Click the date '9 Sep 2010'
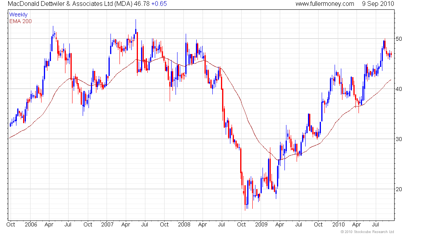 click(x=378, y=4)
